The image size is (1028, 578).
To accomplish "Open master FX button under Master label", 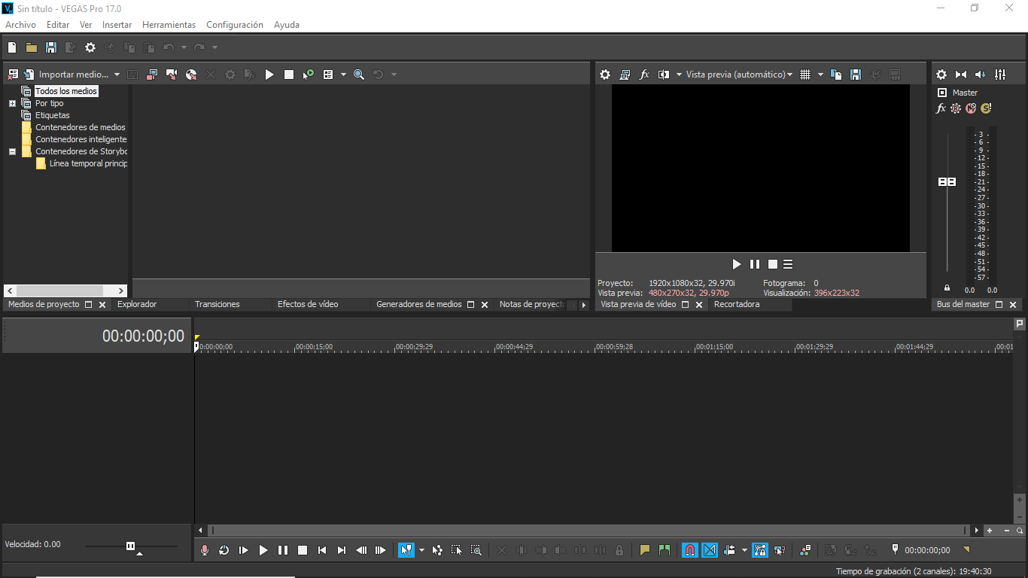I will point(941,108).
